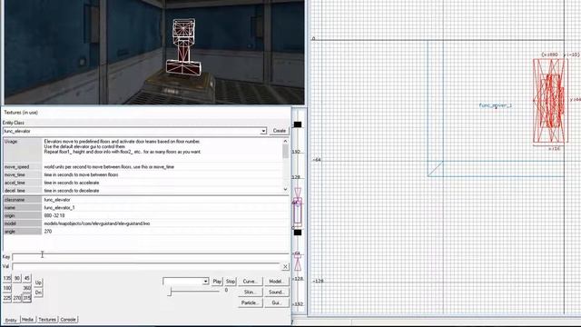Switch to the Entity tab
This screenshot has height=327, width=581.
[x=11, y=320]
